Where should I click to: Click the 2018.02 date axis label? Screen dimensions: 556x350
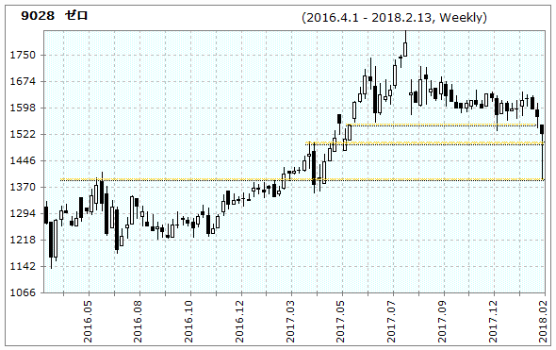click(x=544, y=322)
